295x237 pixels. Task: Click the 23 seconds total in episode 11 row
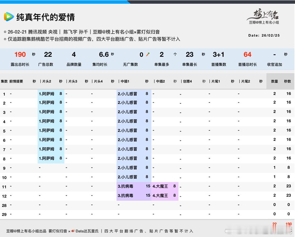(288, 186)
